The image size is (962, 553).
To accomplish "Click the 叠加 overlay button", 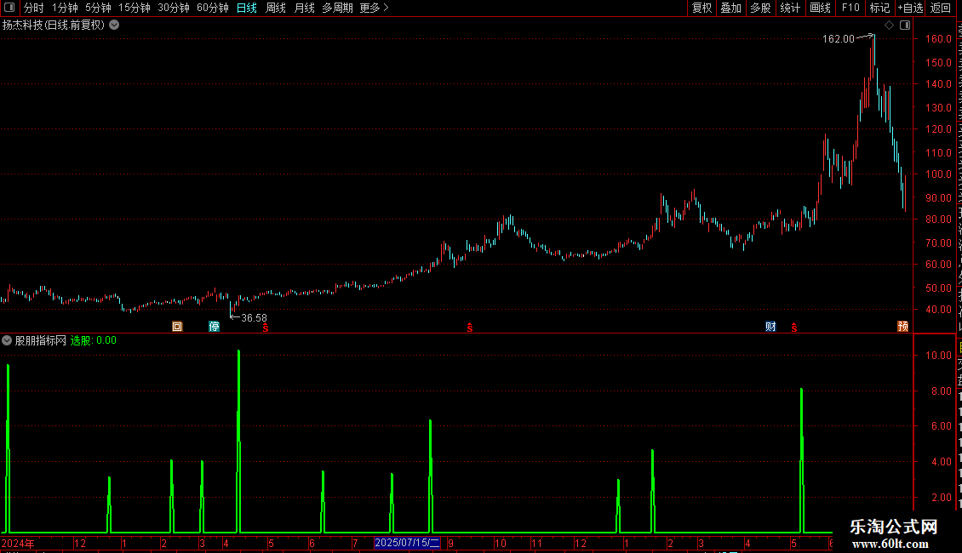I will tap(730, 8).
